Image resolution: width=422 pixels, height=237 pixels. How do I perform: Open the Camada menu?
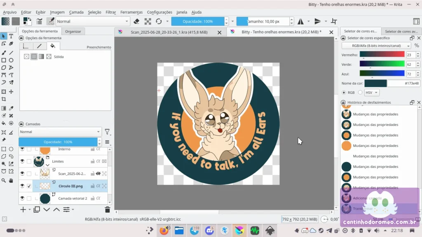coord(76,12)
